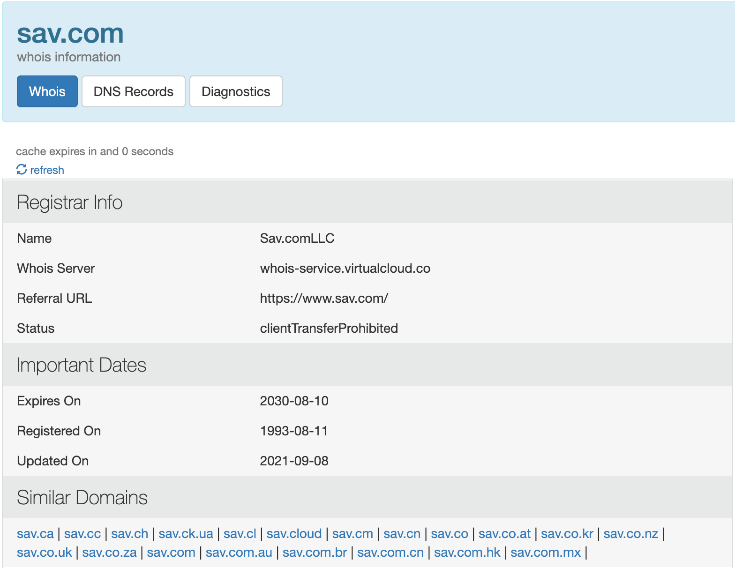
Task: Switch to the DNS Records tab
Action: [x=134, y=91]
